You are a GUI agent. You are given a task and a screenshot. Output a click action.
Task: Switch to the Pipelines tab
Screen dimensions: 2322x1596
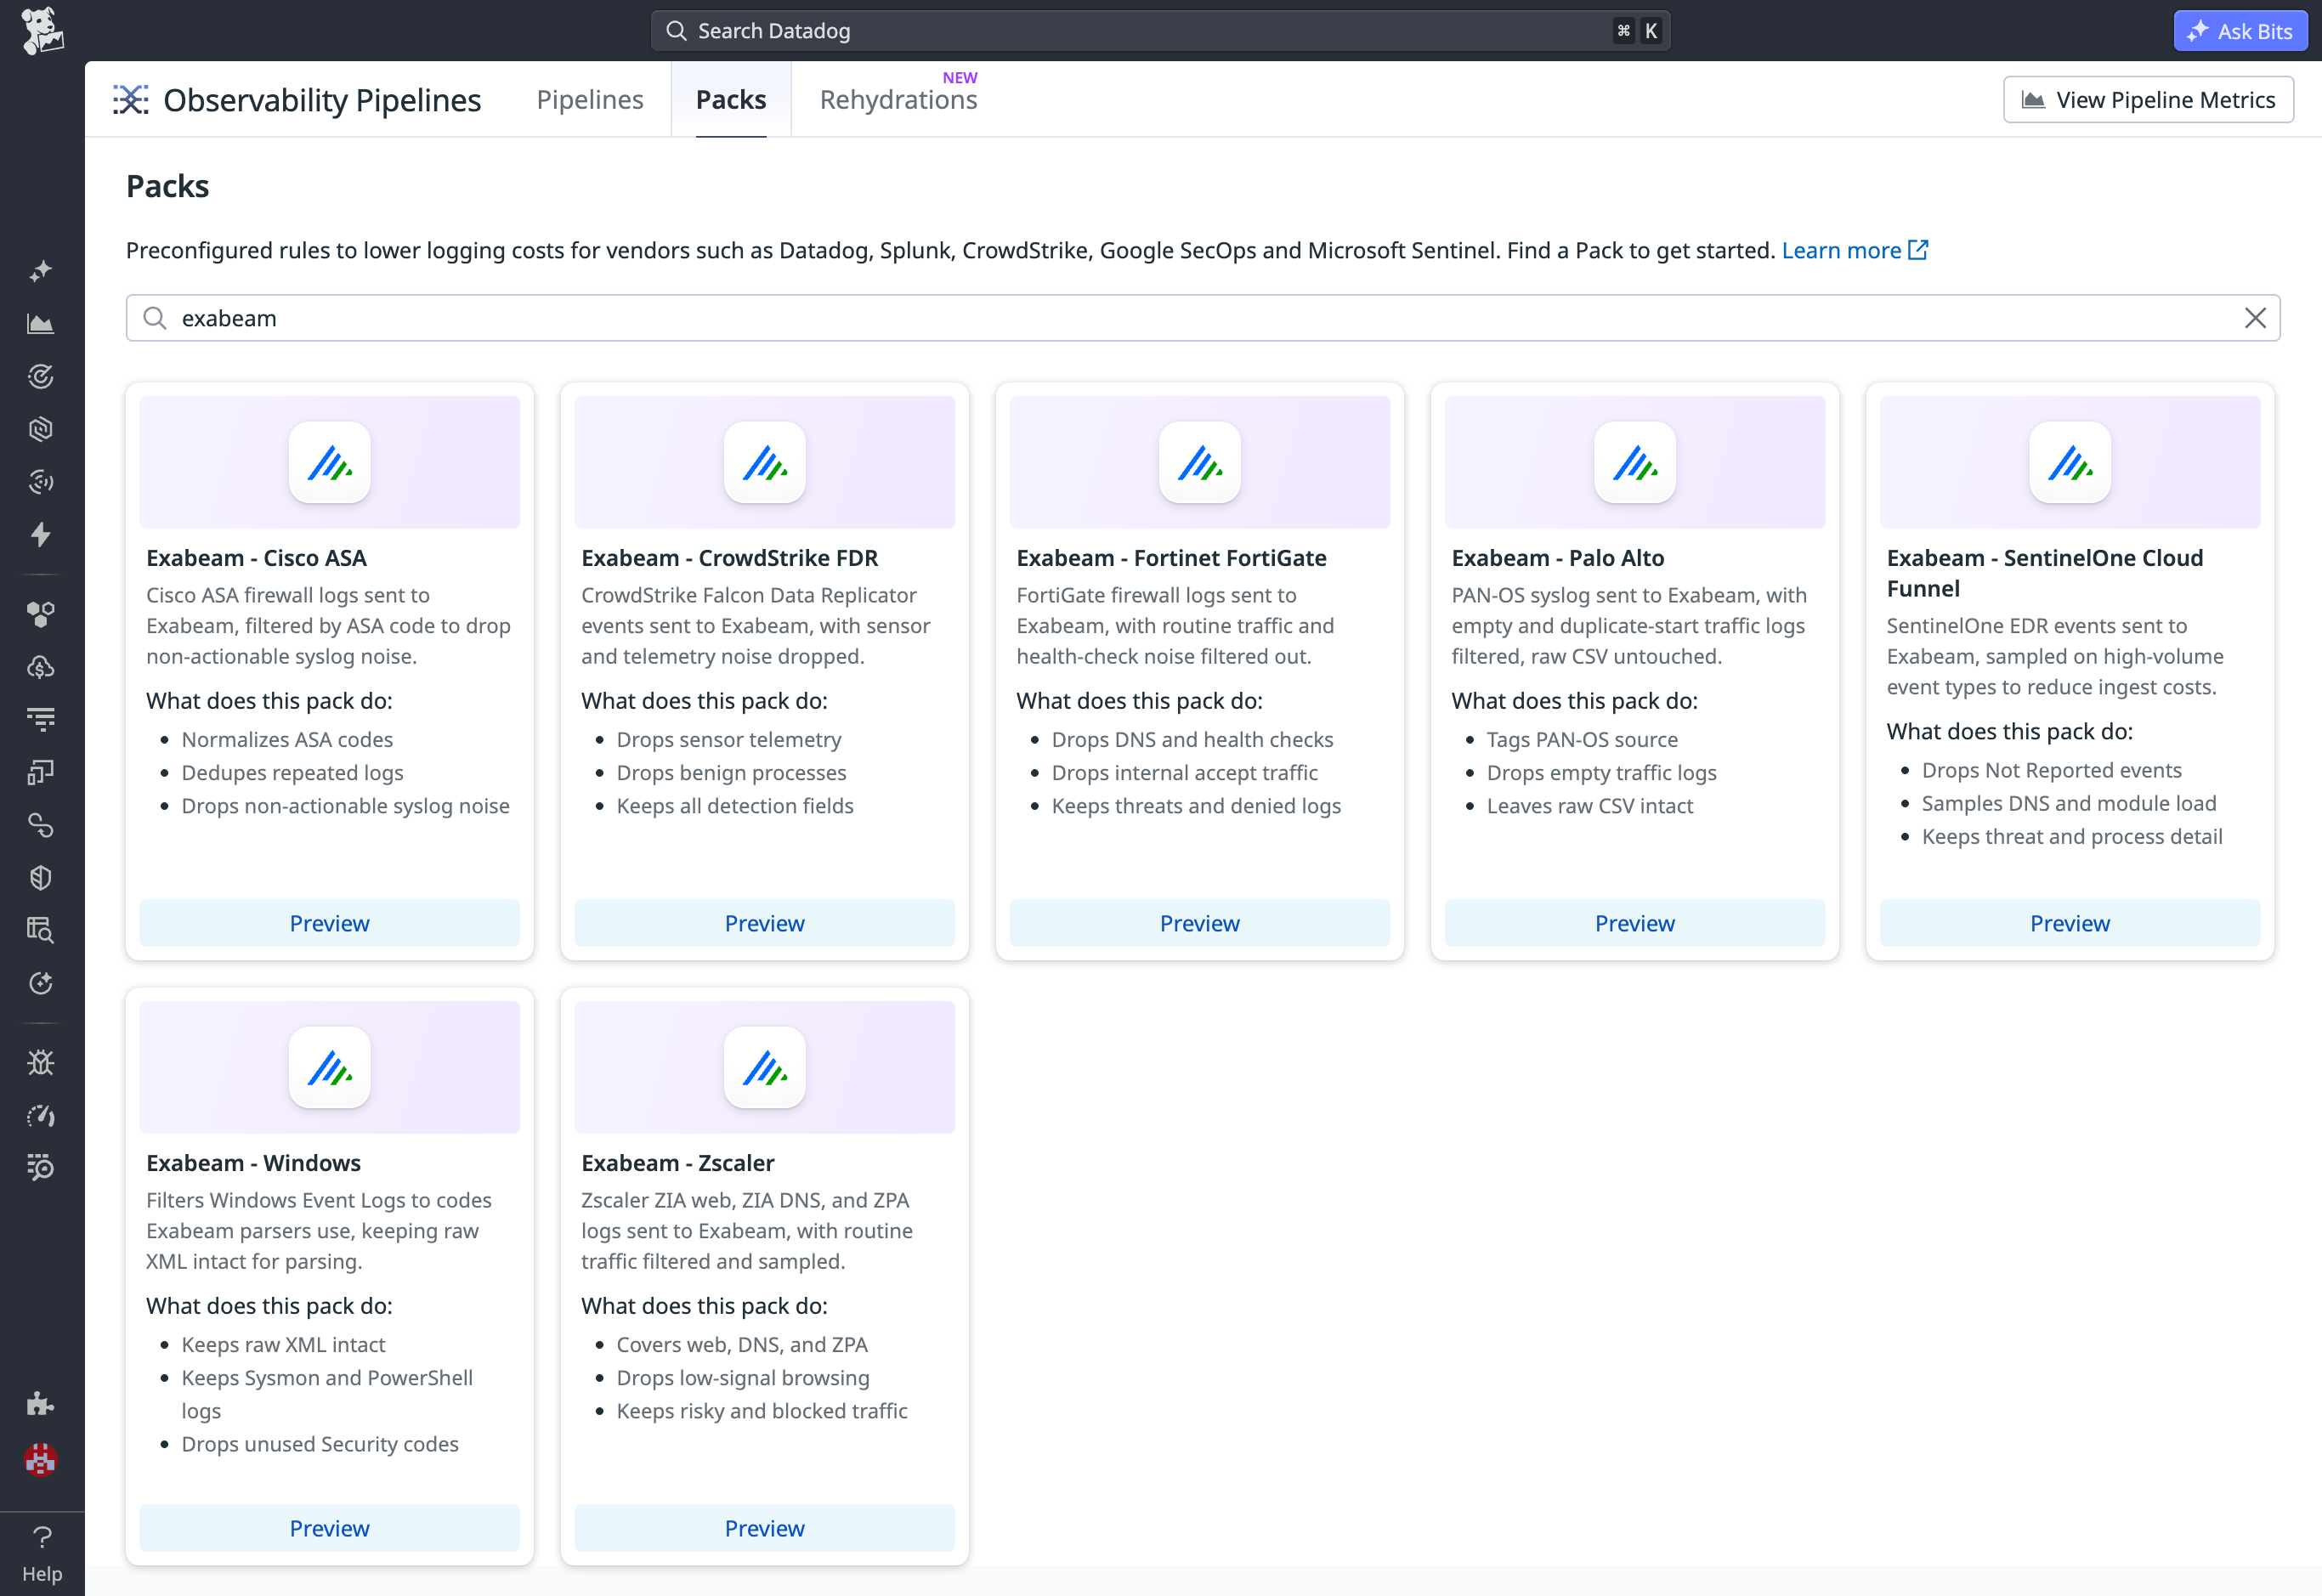pos(590,99)
